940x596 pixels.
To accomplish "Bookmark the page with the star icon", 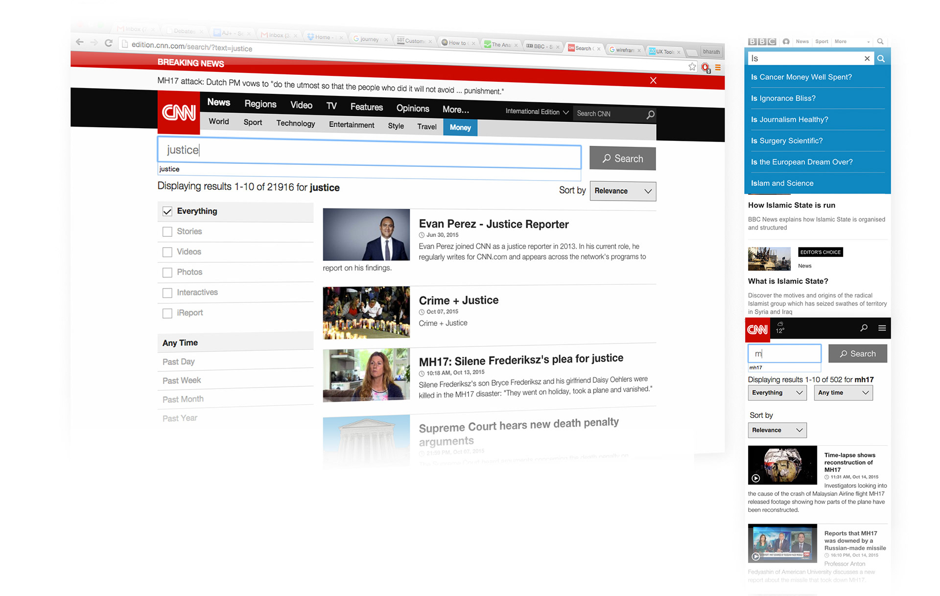I will [x=692, y=67].
